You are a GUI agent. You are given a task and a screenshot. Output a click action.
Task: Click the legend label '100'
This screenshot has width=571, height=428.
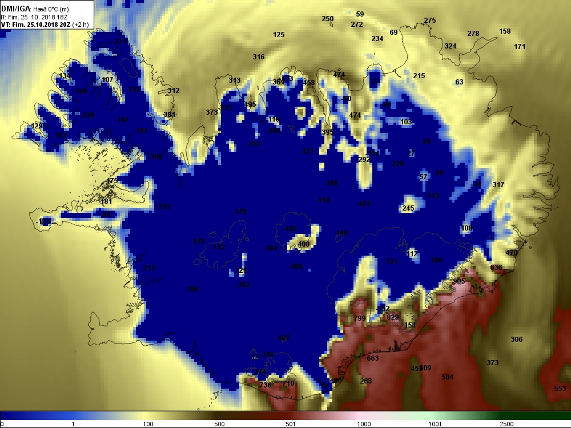click(148, 424)
